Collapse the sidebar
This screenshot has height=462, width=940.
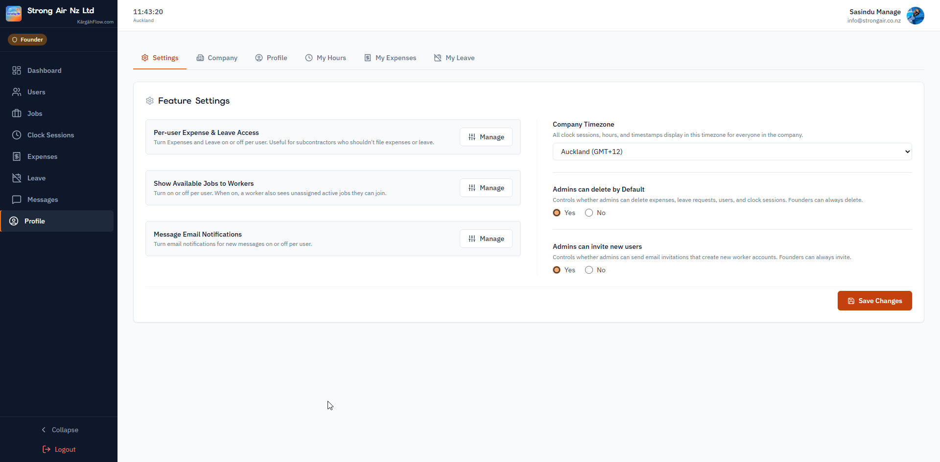click(x=59, y=430)
